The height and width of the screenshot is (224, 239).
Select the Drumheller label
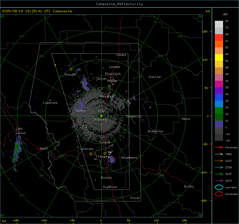(x=156, y=131)
